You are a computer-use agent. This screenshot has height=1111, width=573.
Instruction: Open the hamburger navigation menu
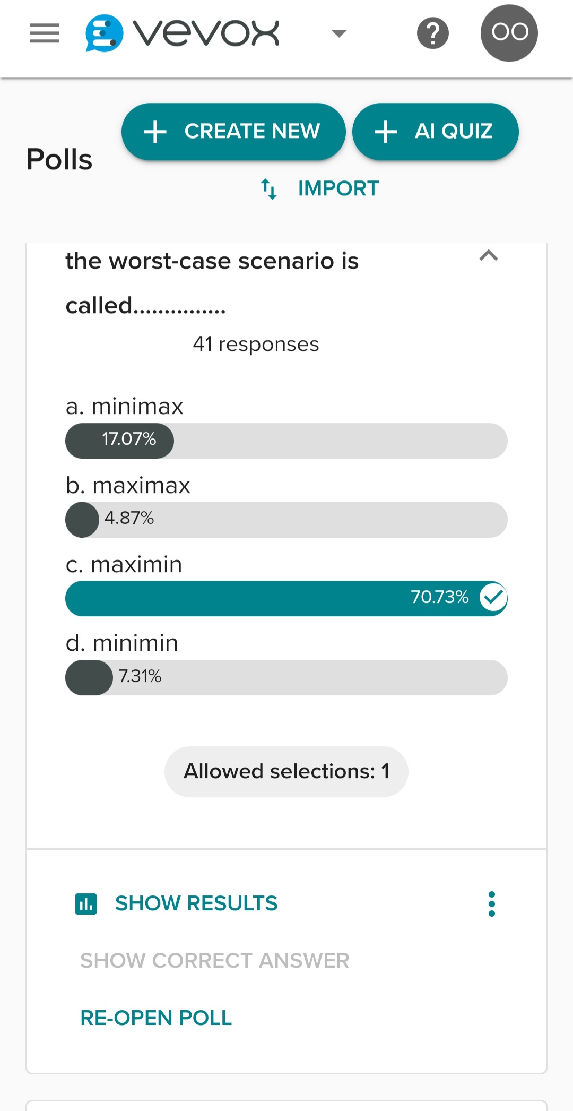pos(45,33)
